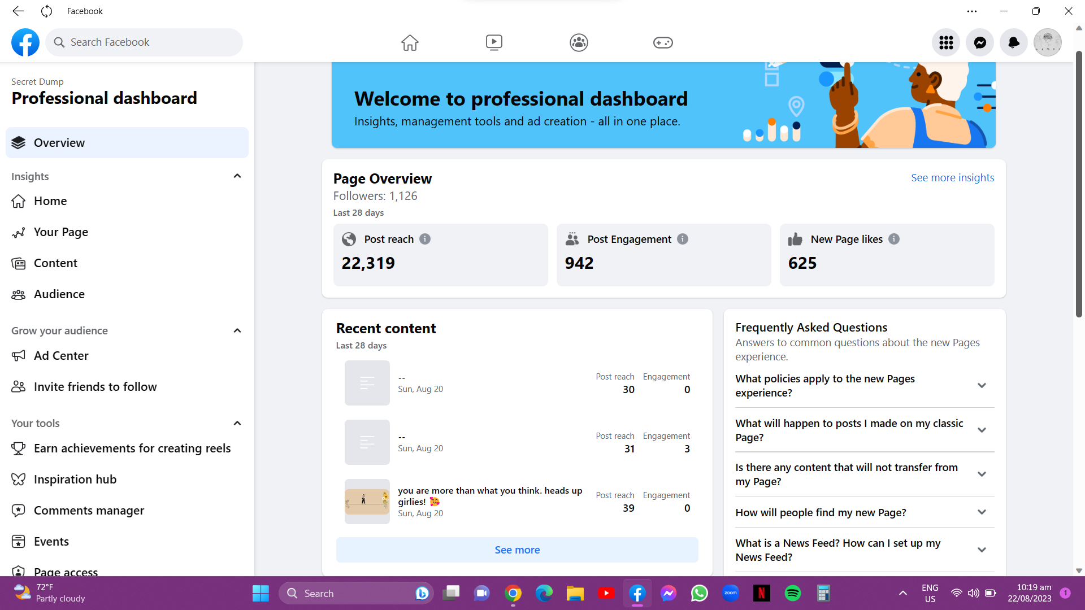Viewport: 1085px width, 610px height.
Task: Show hidden system tray icons
Action: click(903, 593)
